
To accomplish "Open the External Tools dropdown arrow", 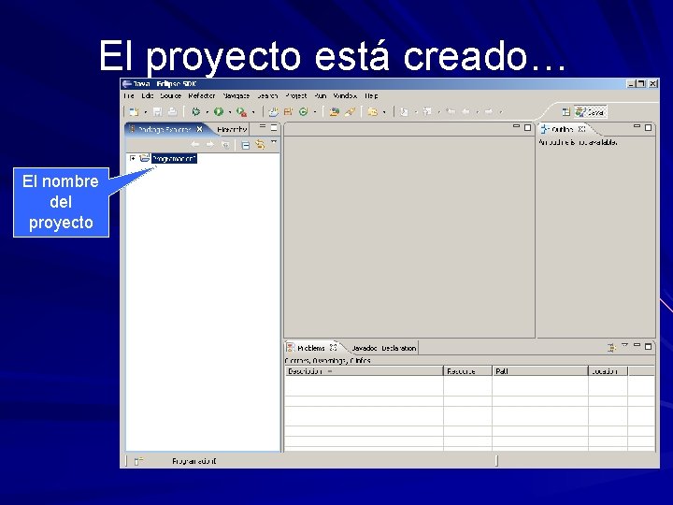I will 253,112.
